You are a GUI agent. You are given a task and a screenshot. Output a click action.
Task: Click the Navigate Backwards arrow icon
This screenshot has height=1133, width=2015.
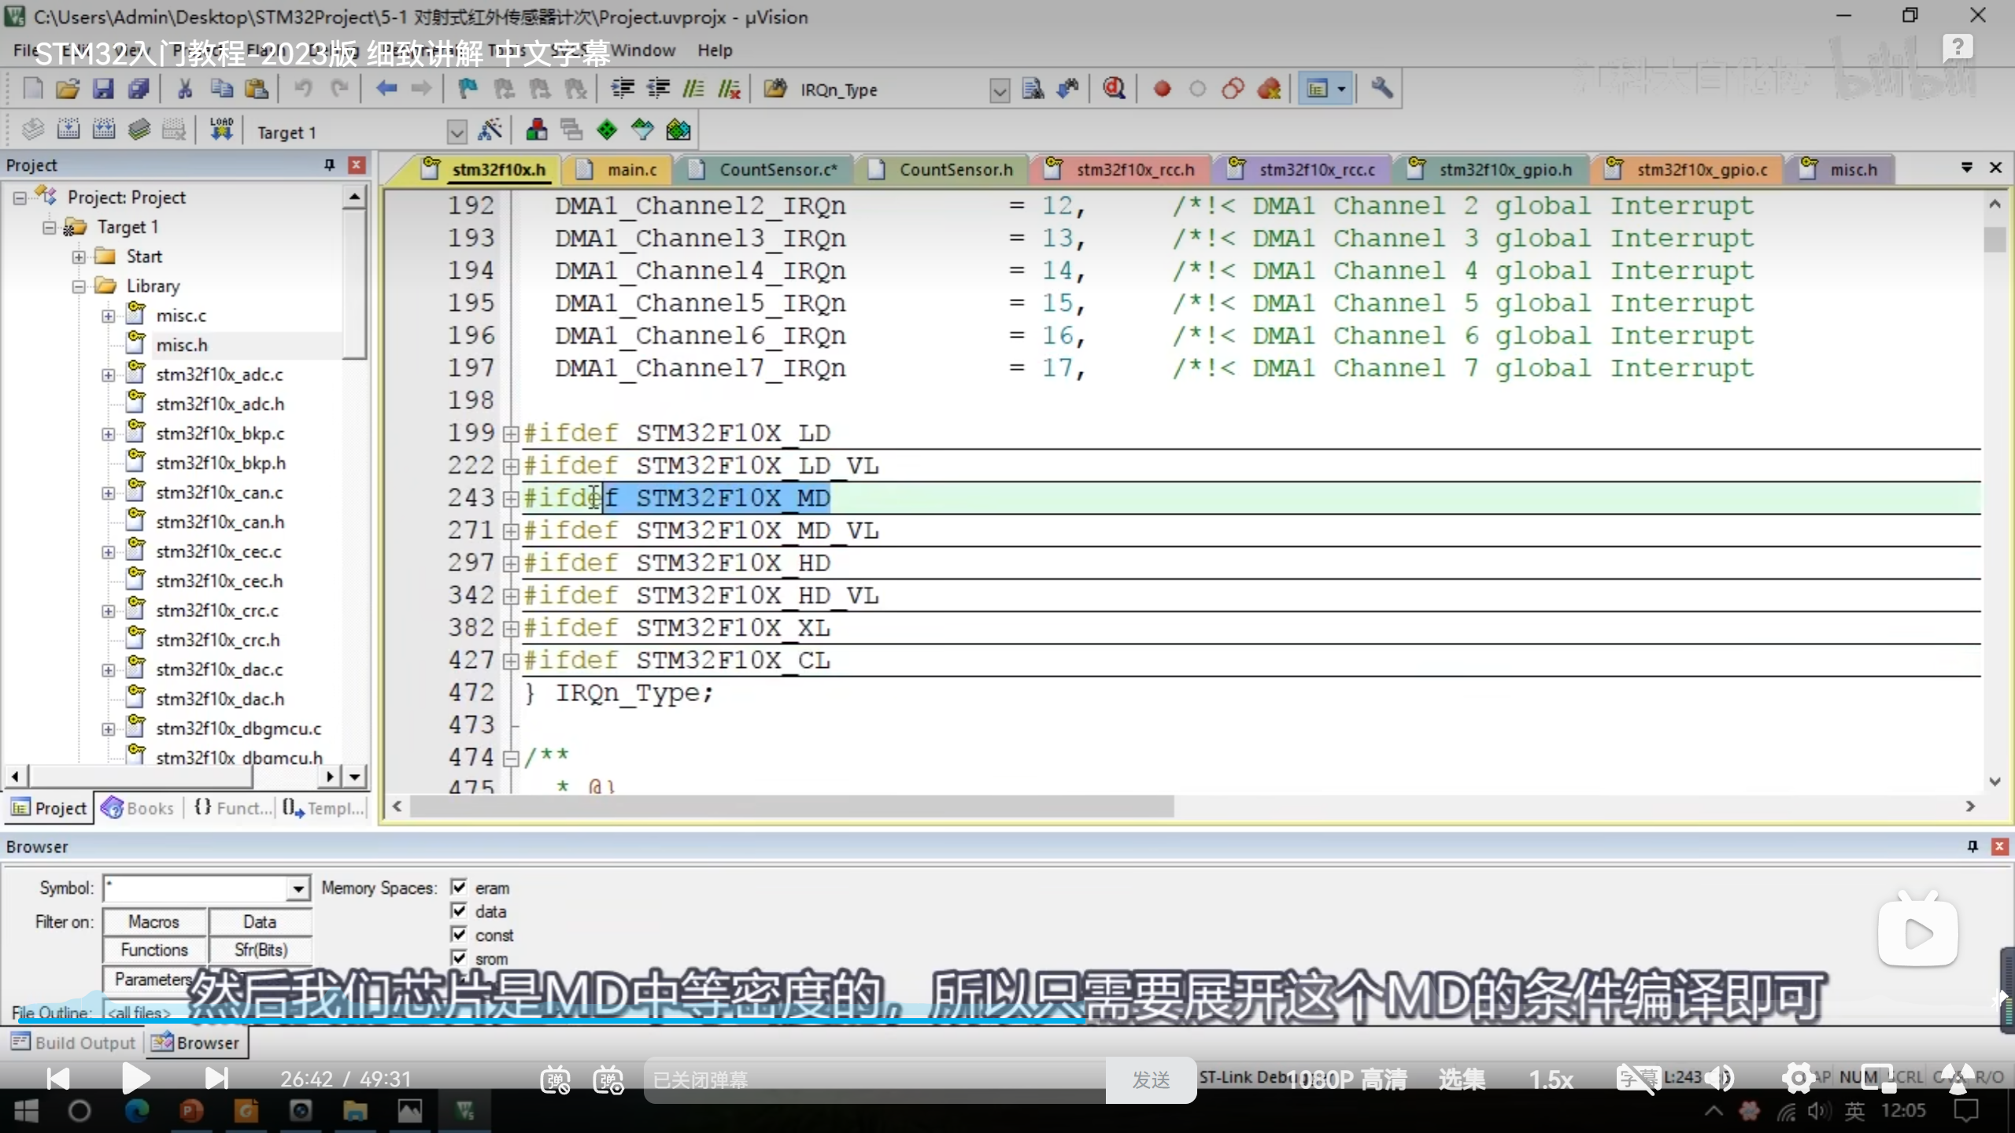point(386,89)
